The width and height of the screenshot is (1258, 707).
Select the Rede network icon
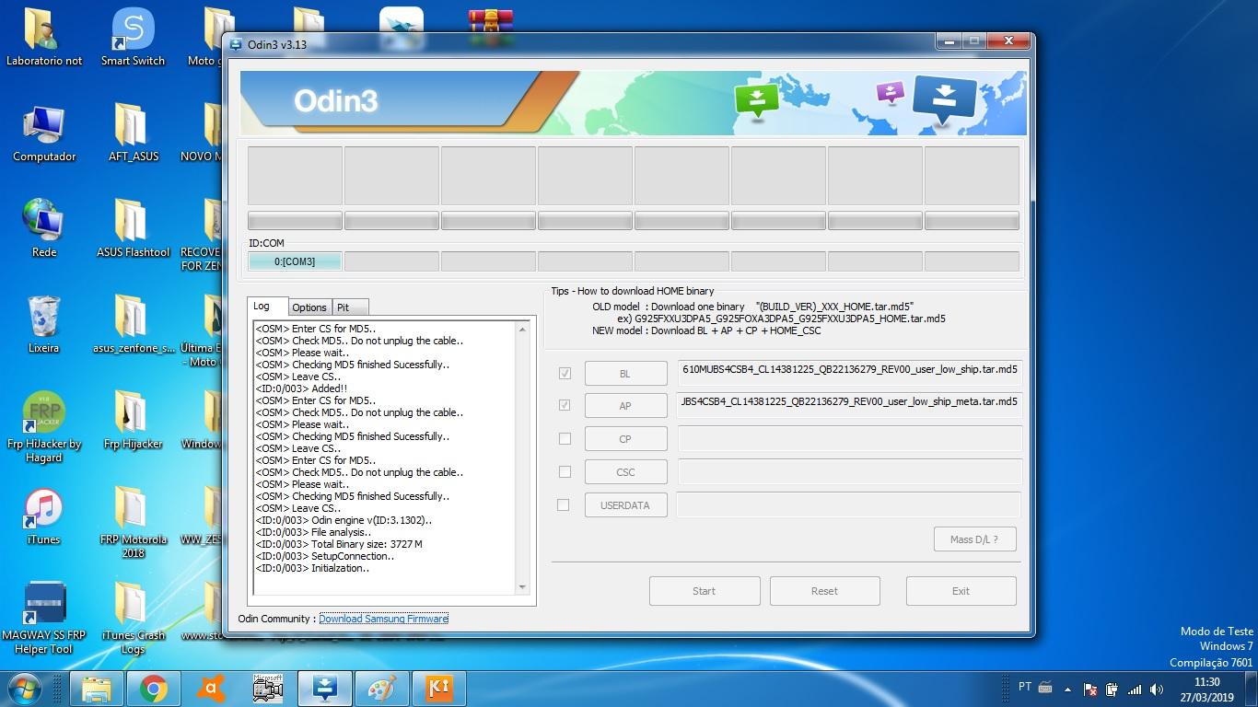point(43,229)
